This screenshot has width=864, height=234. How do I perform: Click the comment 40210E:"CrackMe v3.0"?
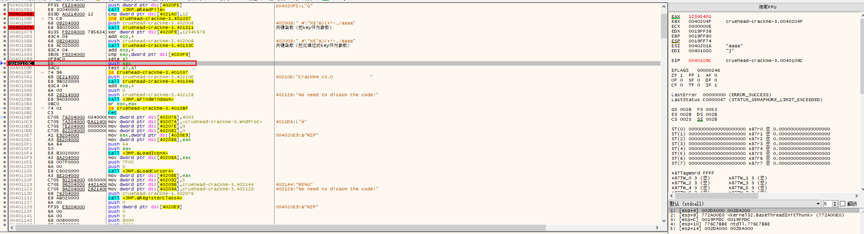pyautogui.click(x=324, y=77)
